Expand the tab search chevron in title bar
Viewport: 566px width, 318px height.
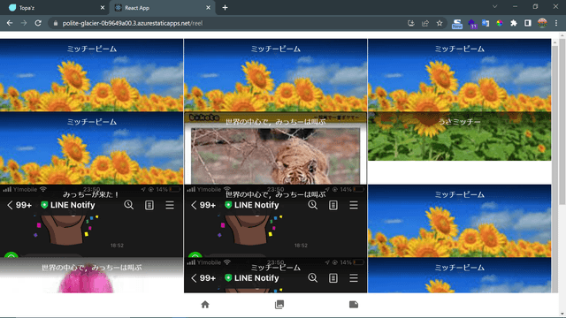click(x=495, y=7)
